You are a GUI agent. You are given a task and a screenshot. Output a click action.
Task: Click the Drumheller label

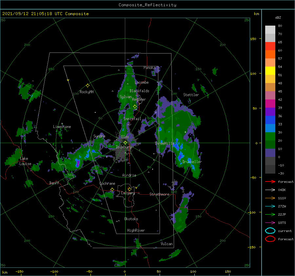click(192, 162)
